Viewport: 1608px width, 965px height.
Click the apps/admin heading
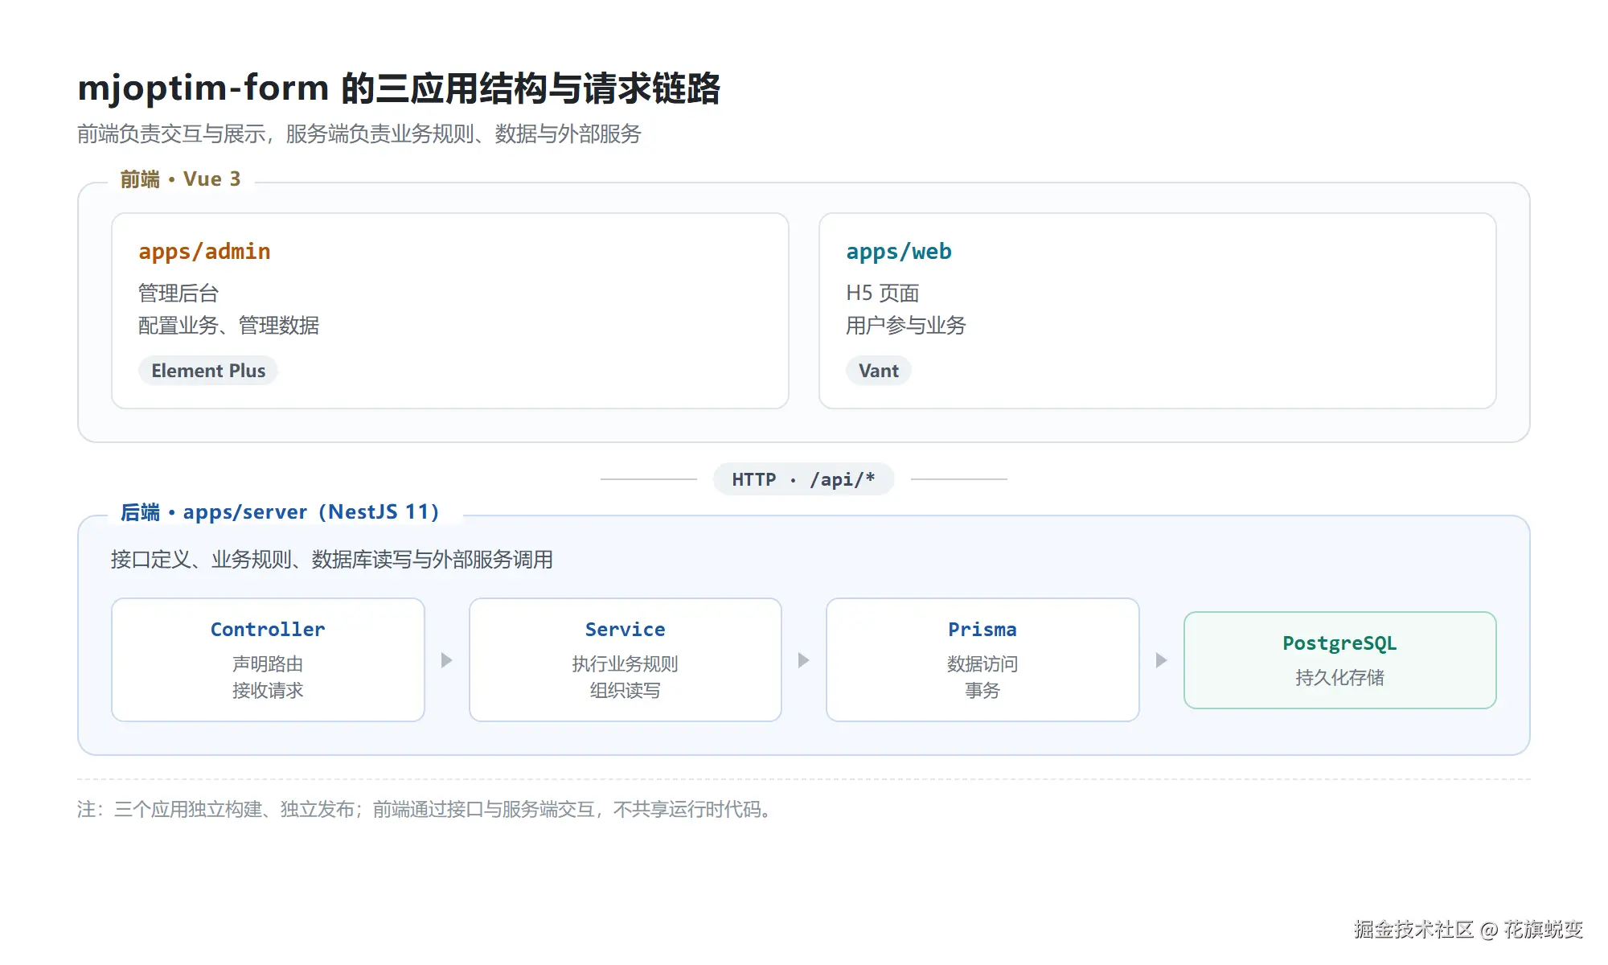point(204,252)
